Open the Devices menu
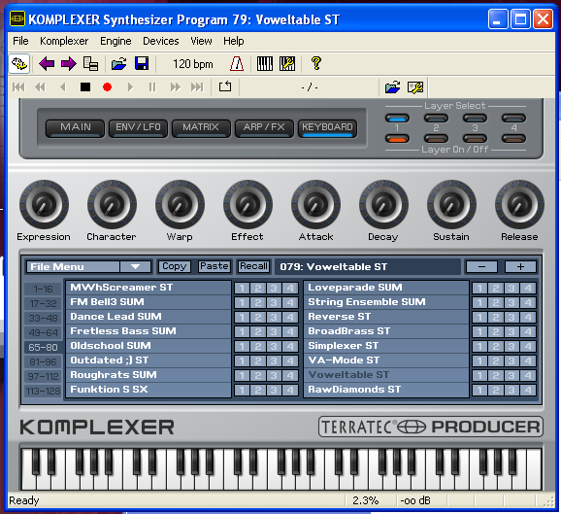This screenshot has width=561, height=514. (x=161, y=41)
